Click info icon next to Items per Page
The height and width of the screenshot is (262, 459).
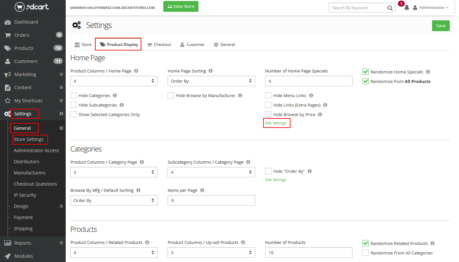202,190
